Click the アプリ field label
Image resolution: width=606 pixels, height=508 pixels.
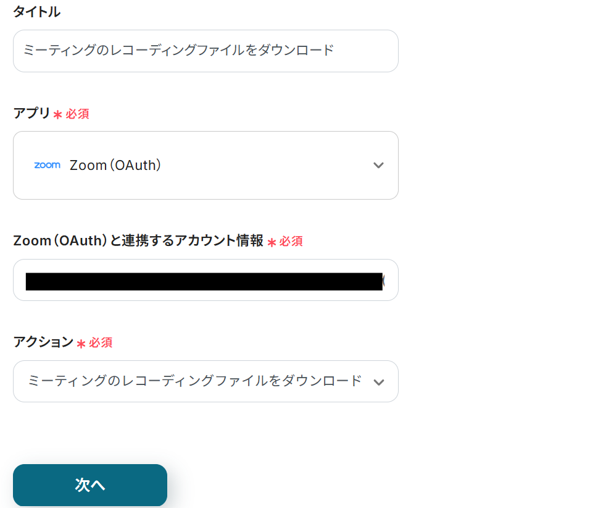point(31,113)
